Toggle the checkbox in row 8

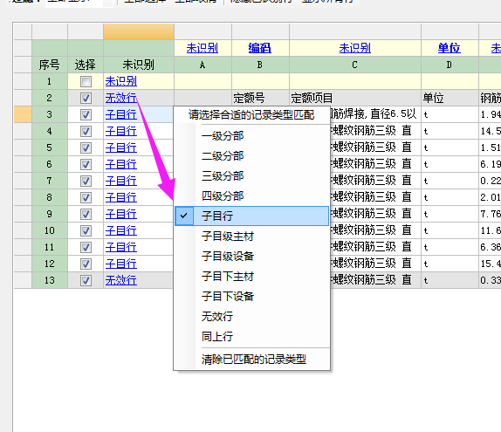pyautogui.click(x=86, y=198)
